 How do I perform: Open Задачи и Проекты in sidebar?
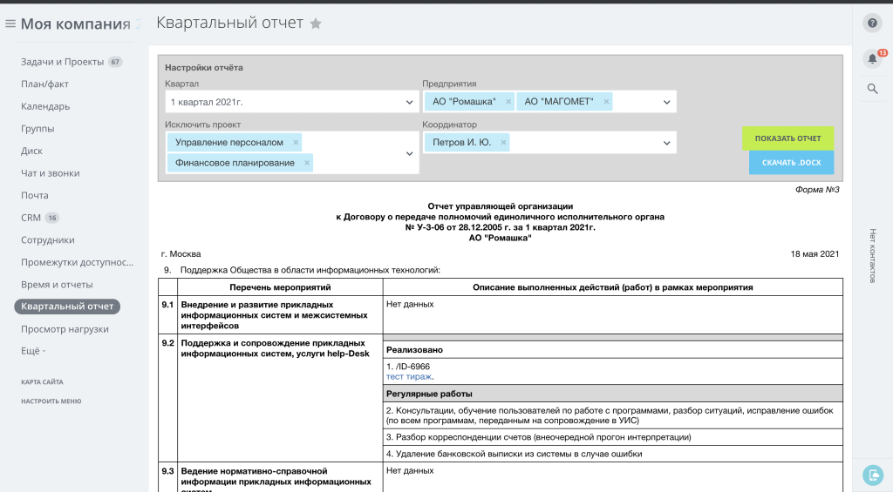click(62, 62)
